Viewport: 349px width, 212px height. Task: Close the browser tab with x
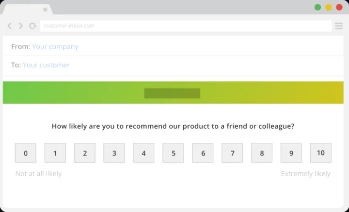tap(45, 9)
